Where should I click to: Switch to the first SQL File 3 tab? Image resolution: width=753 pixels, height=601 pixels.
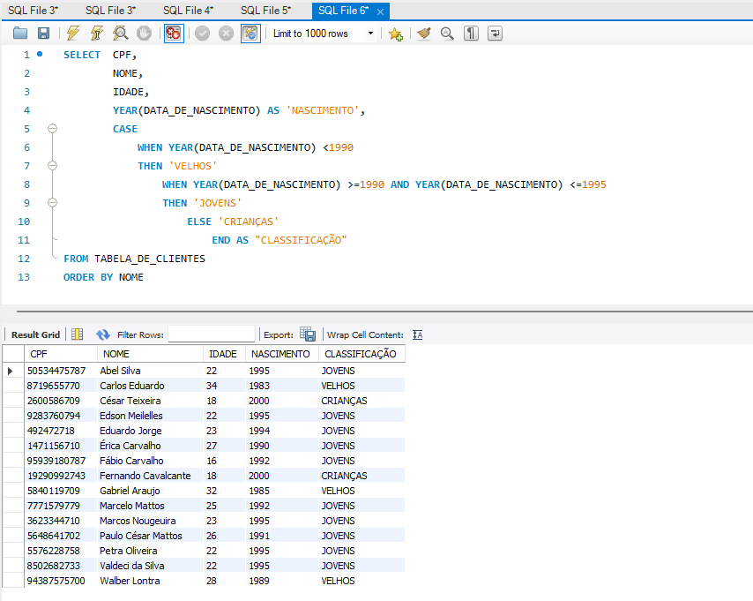[34, 10]
